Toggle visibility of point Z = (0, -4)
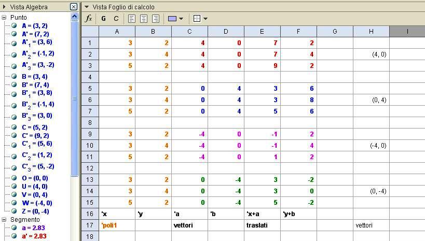The image size is (425, 241). pos(14,211)
